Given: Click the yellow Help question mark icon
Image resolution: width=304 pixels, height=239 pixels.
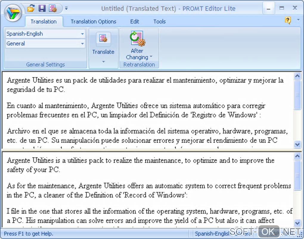Looking at the screenshot, I should click(x=288, y=20).
